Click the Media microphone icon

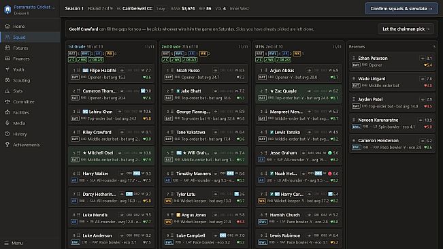(7, 123)
